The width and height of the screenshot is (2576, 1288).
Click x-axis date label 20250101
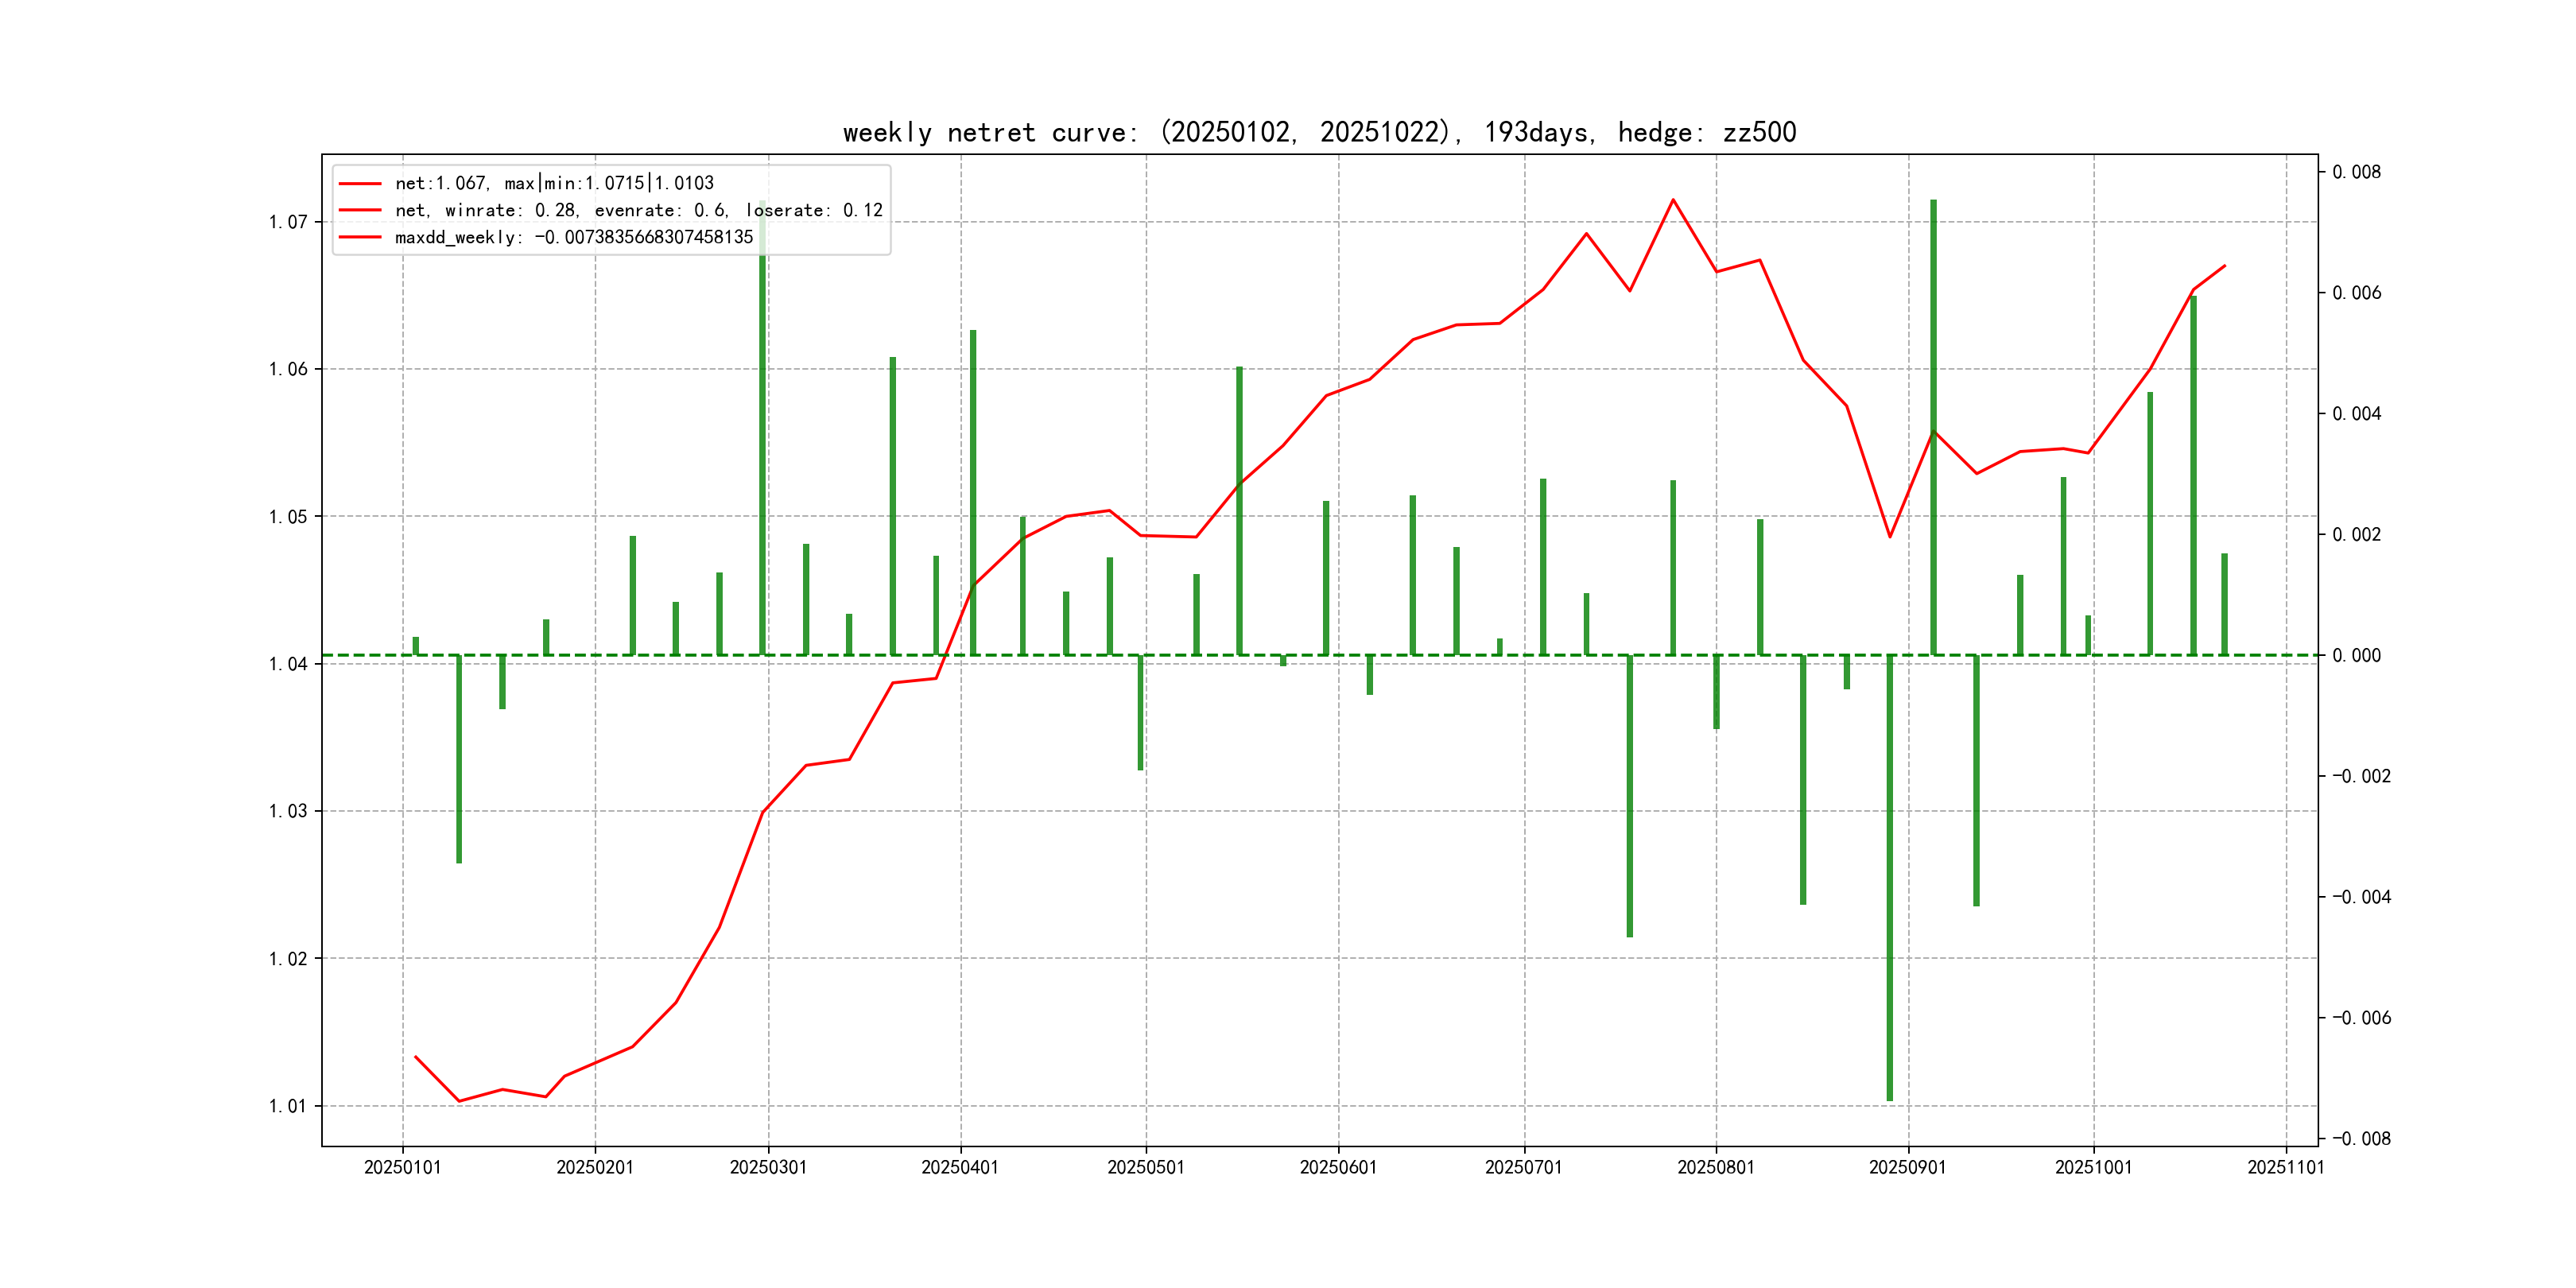click(x=402, y=1167)
